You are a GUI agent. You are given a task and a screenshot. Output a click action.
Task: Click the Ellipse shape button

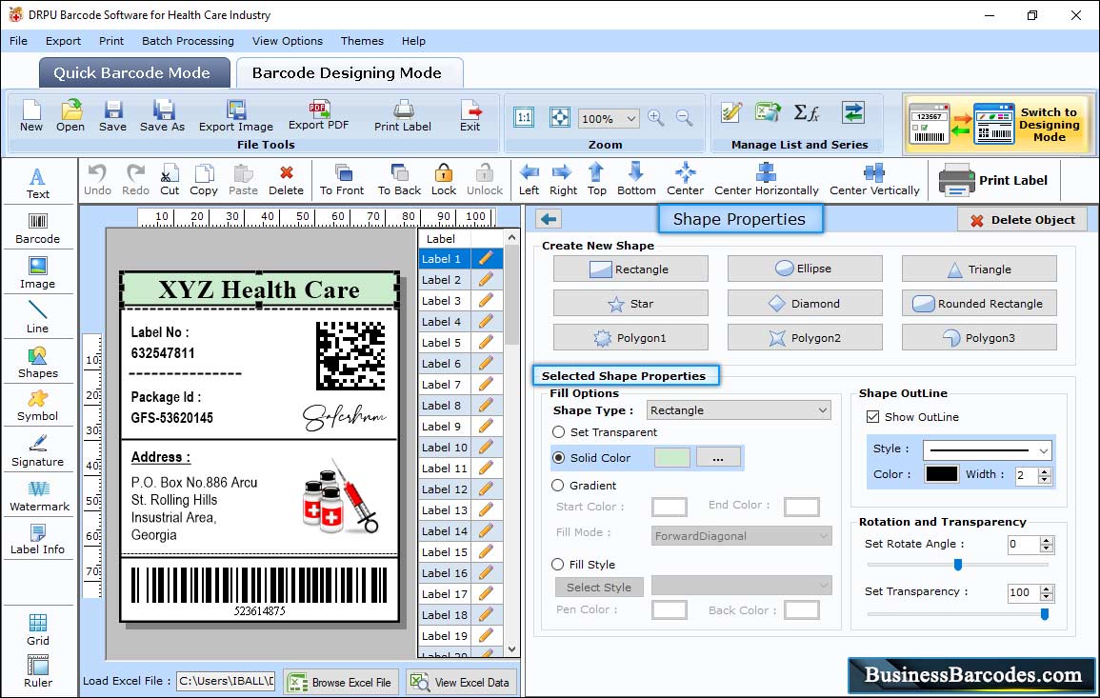click(x=804, y=269)
